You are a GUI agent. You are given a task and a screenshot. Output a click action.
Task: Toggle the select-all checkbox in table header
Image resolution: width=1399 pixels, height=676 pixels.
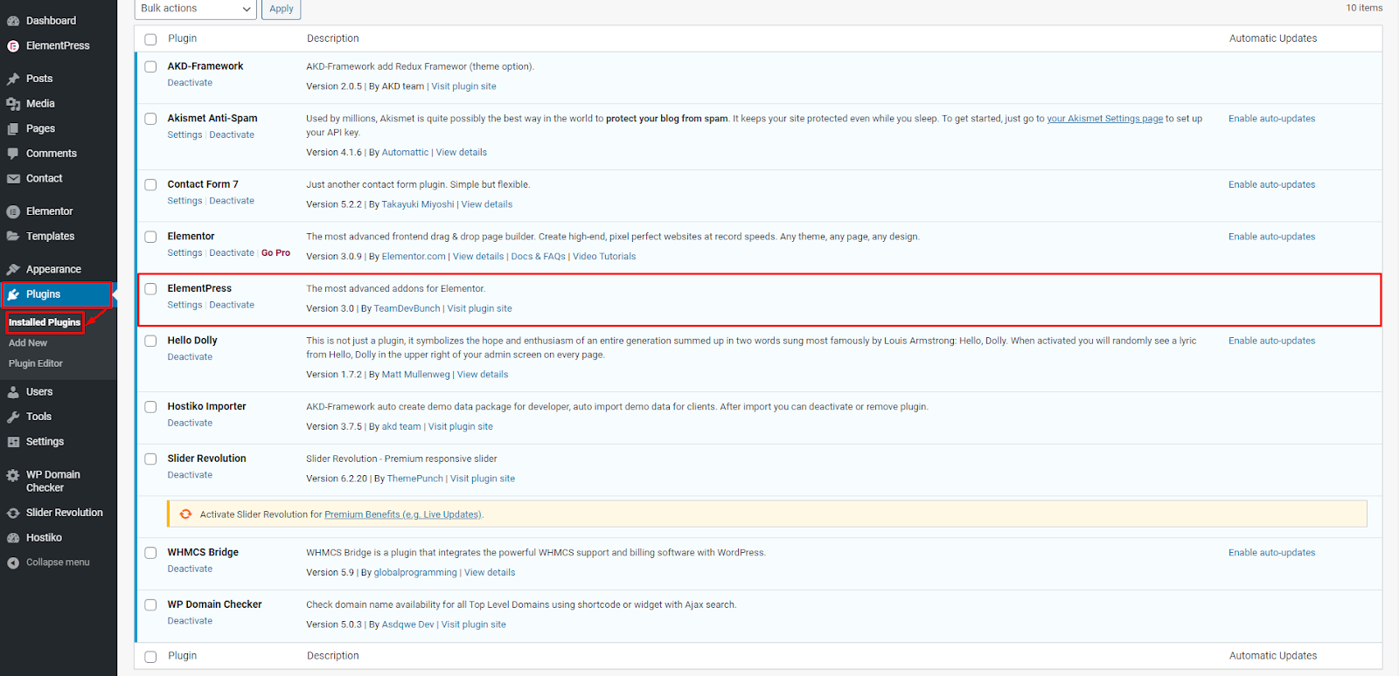click(x=150, y=39)
